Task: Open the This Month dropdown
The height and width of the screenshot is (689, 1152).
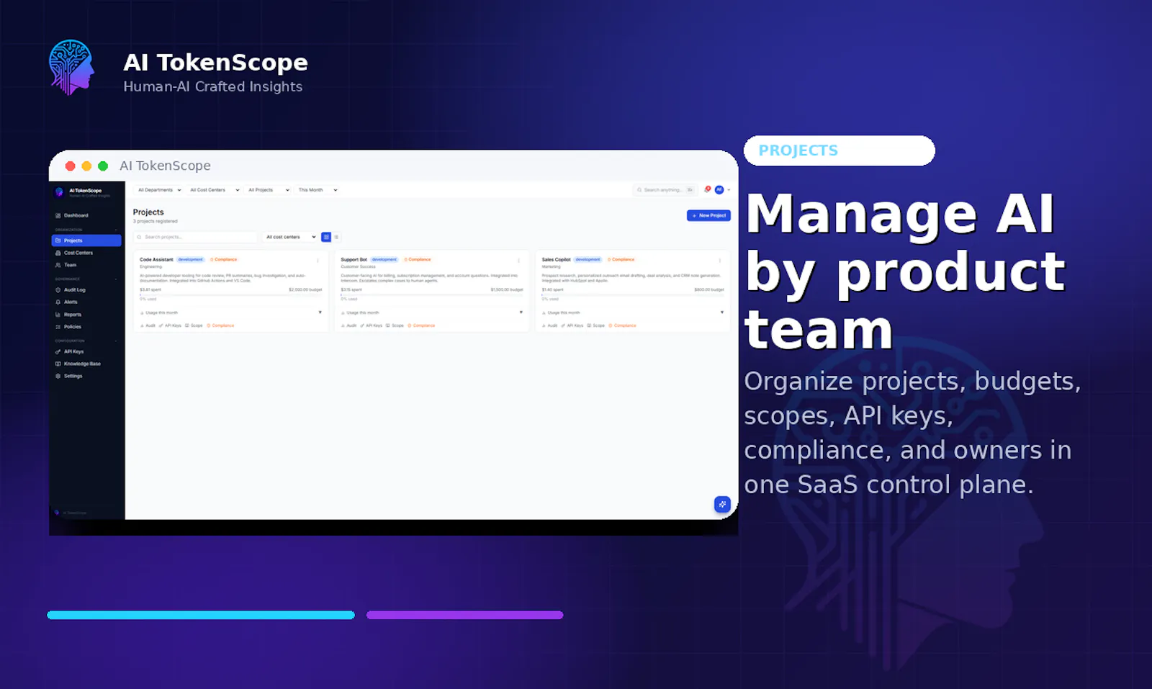Action: click(318, 190)
